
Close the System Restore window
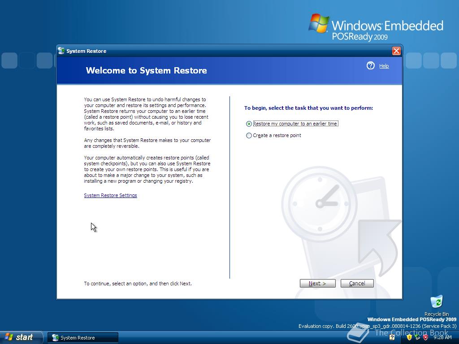click(x=396, y=51)
